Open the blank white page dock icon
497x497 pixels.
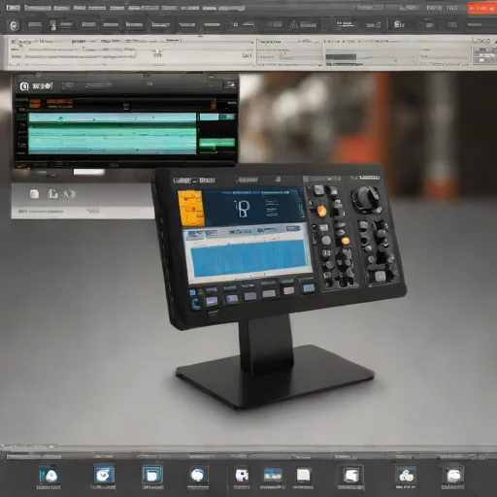point(304,475)
